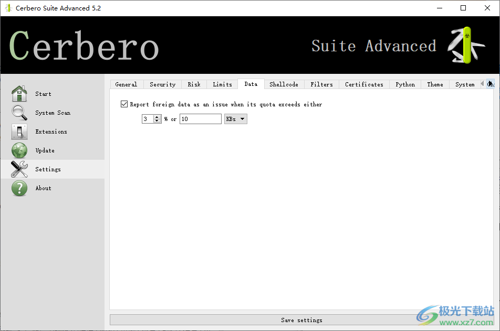Minimize the Cerbero Suite window
Viewport: 500px width, 331px height.
pos(440,8)
